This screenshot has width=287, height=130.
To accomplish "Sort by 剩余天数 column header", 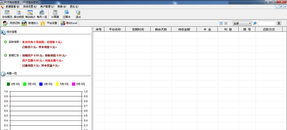I will coord(161,29).
